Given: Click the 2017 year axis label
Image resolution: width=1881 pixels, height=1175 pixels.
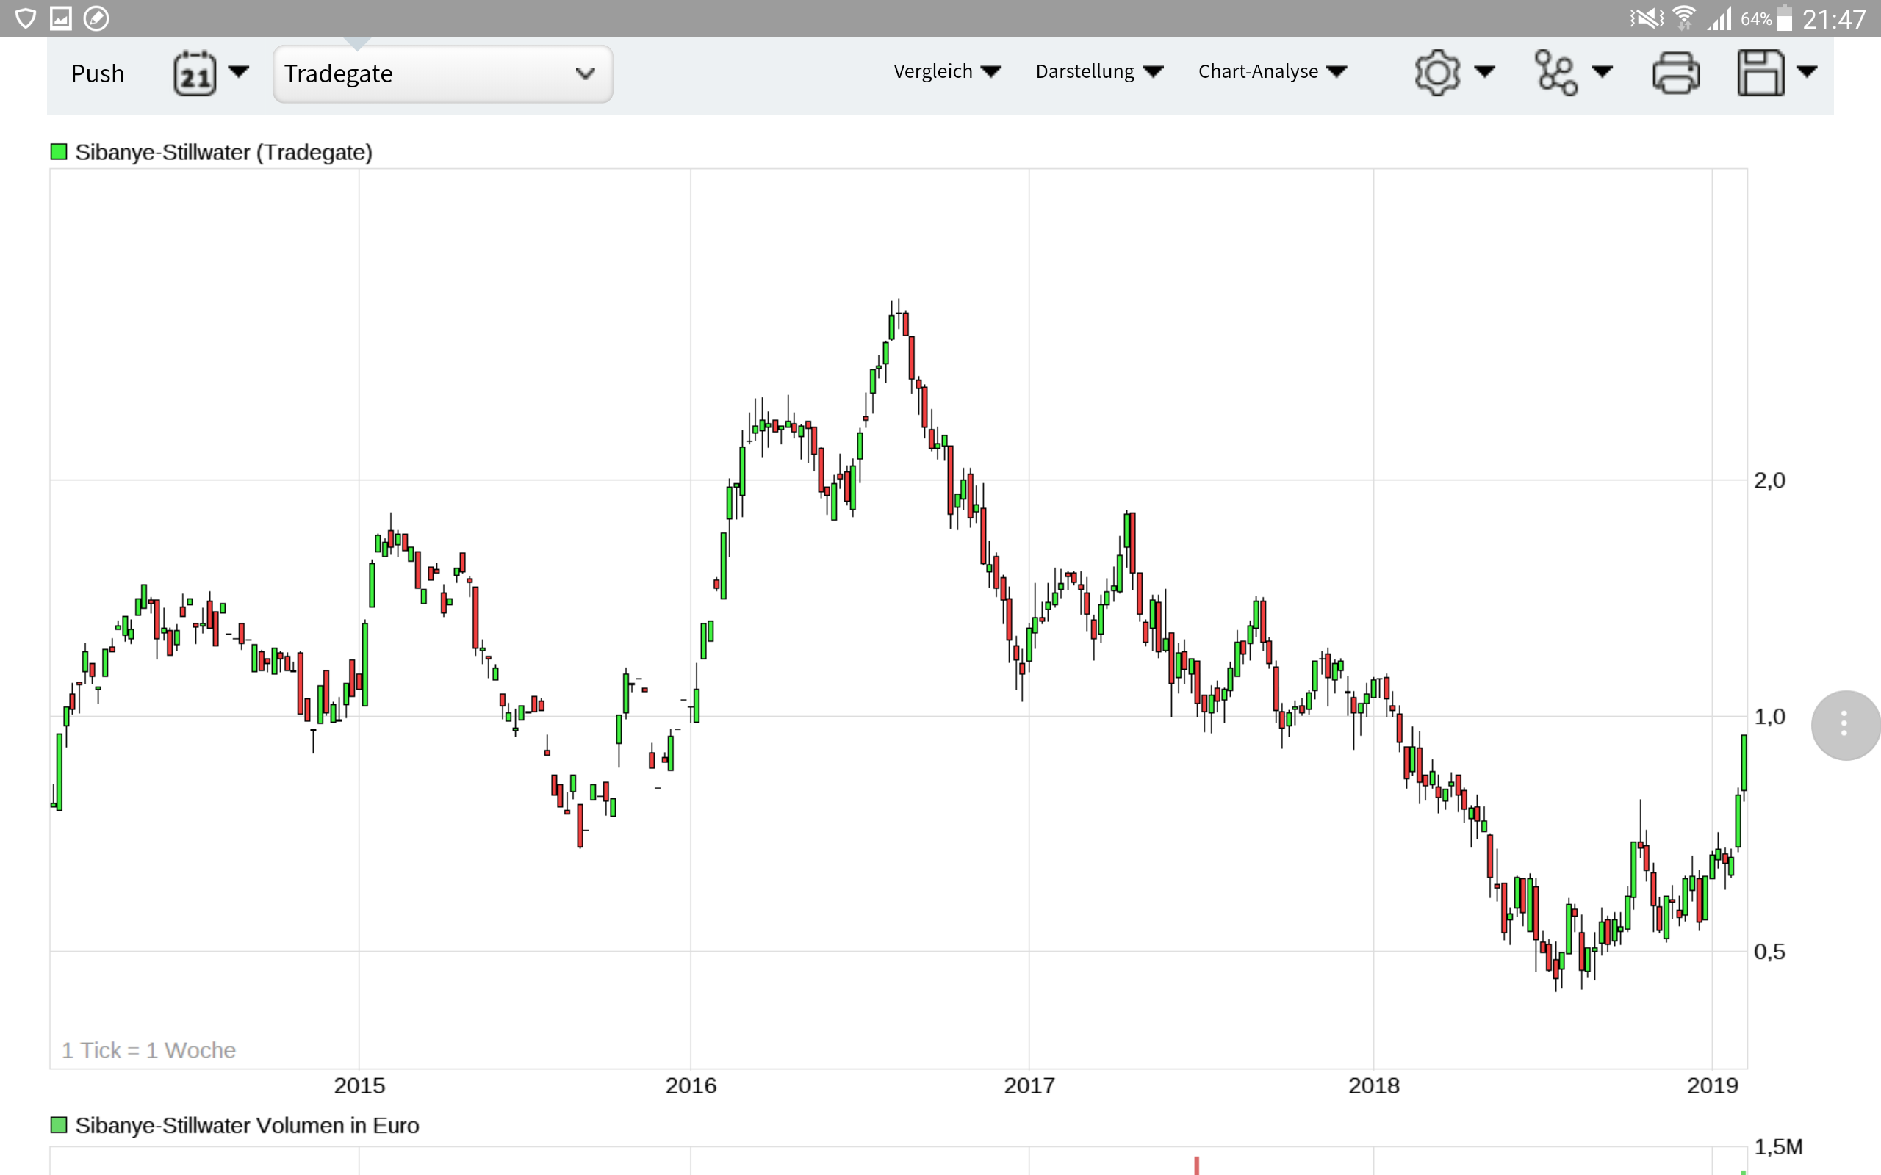Looking at the screenshot, I should (1029, 1085).
